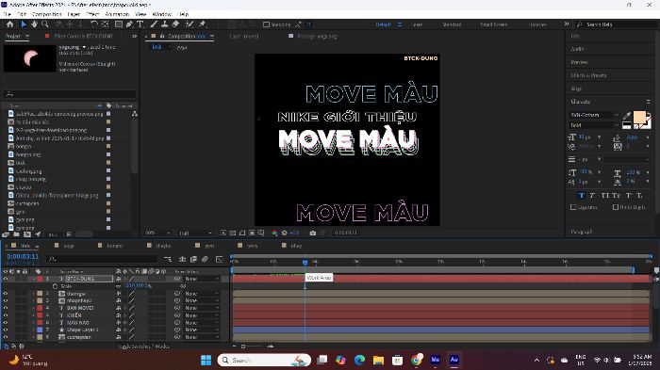Image resolution: width=660 pixels, height=370 pixels.
Task: Click the show channel color icon in viewer
Action: 274,233
